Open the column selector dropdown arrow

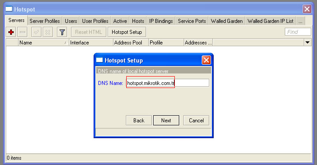(307, 43)
